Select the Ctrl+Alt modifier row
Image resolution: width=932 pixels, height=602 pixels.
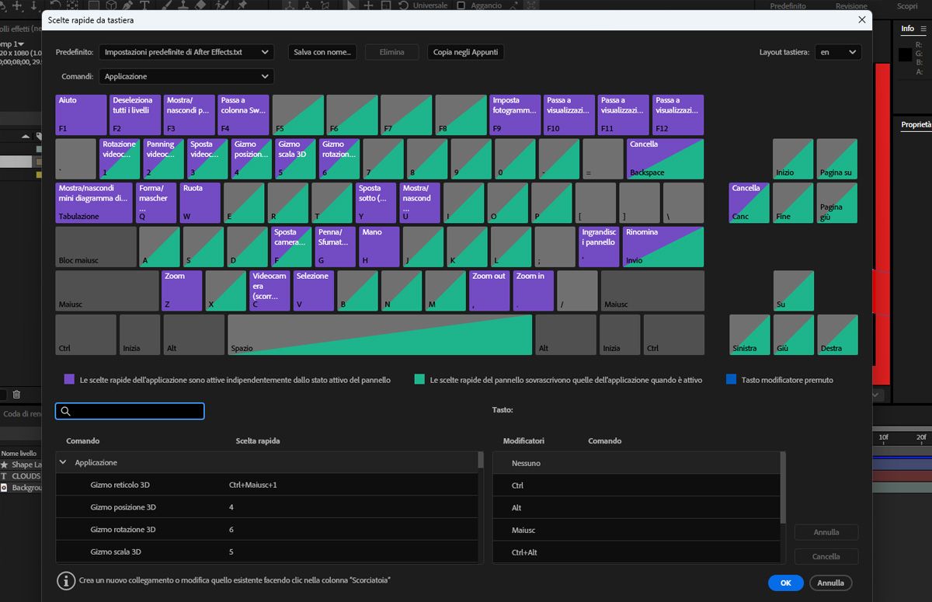637,552
